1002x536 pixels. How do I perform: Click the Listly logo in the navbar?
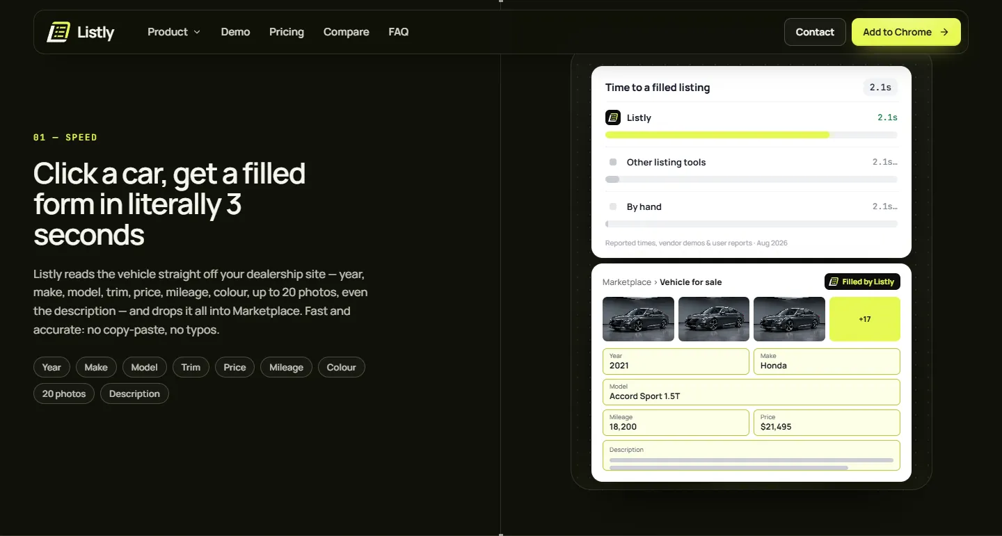(x=80, y=32)
